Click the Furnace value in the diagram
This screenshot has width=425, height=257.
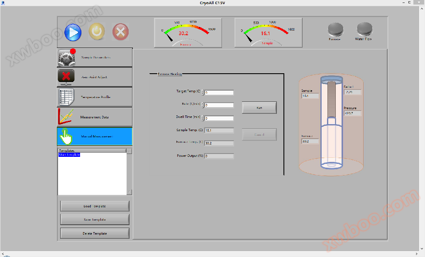(310, 141)
